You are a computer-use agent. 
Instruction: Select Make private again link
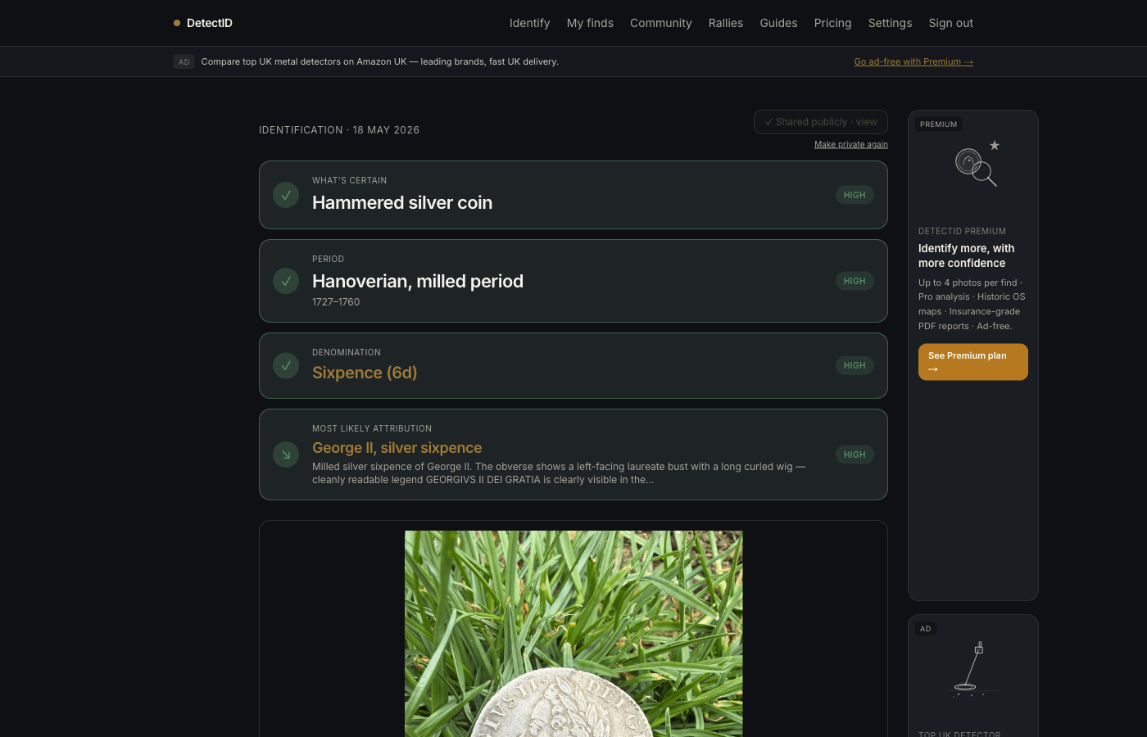click(851, 144)
